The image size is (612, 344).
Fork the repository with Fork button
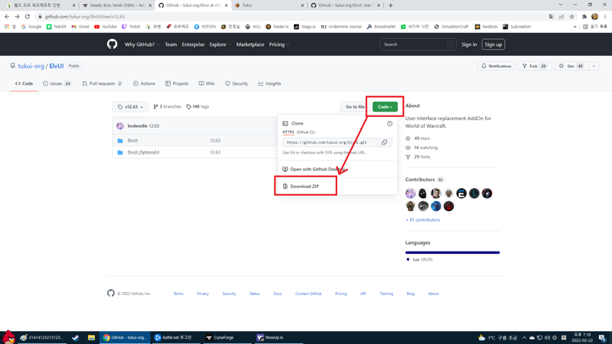coord(535,66)
